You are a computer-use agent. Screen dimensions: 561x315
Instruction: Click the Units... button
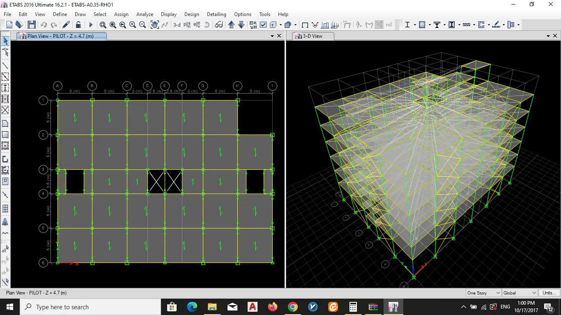pos(549,293)
